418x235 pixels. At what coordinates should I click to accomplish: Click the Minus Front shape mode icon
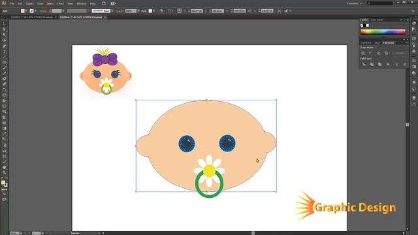click(x=370, y=53)
